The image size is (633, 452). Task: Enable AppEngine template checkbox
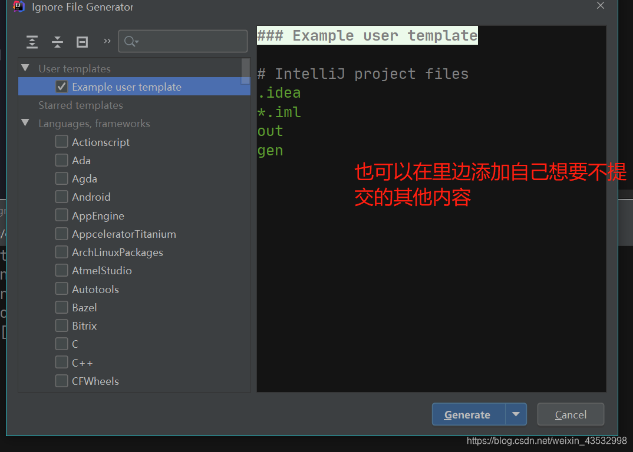[61, 215]
